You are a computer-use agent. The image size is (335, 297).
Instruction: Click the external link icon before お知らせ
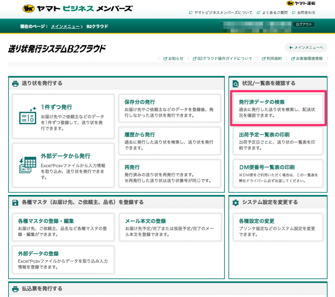pyautogui.click(x=165, y=58)
